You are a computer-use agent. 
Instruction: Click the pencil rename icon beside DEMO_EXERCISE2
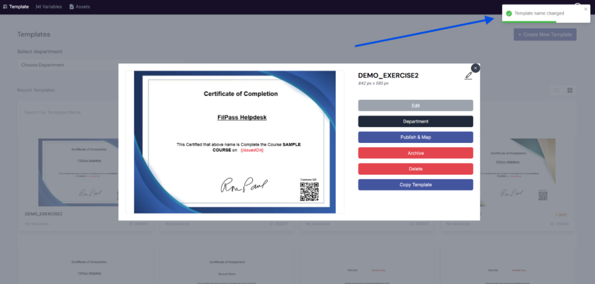coord(468,76)
